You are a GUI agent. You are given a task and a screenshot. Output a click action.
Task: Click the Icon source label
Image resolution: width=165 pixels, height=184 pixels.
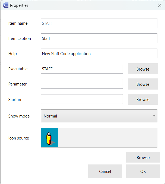(x=19, y=138)
